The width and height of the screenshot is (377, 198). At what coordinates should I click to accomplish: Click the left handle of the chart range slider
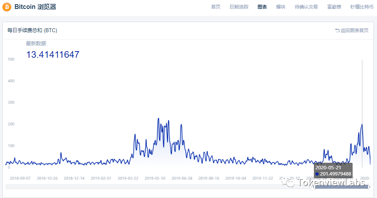point(312,187)
